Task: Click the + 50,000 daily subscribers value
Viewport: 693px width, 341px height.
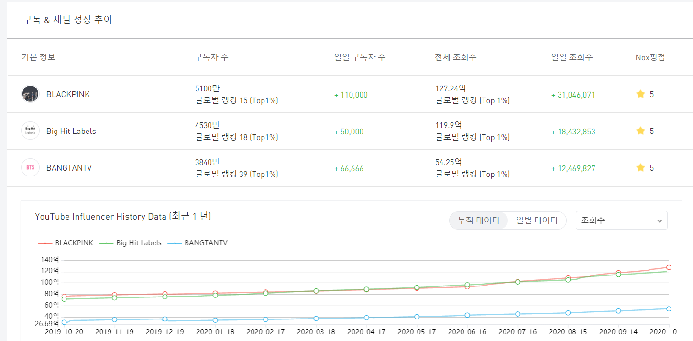Action: (349, 132)
